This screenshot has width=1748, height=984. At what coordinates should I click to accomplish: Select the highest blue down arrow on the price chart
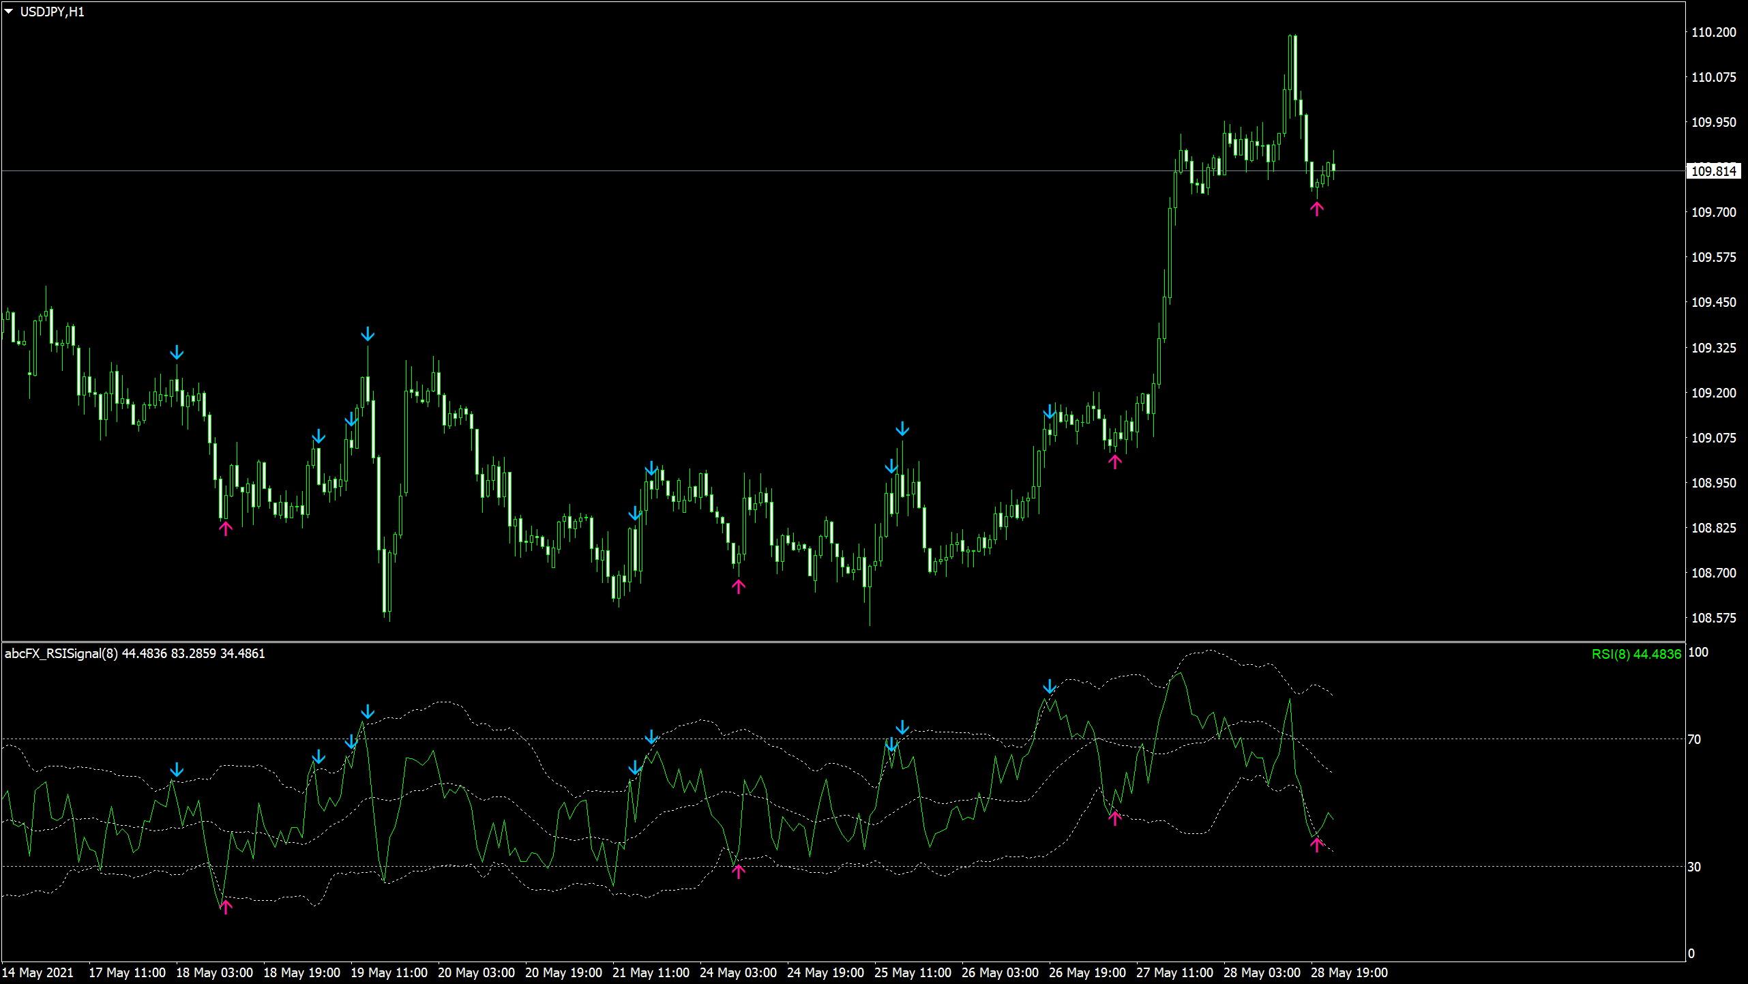pos(368,334)
